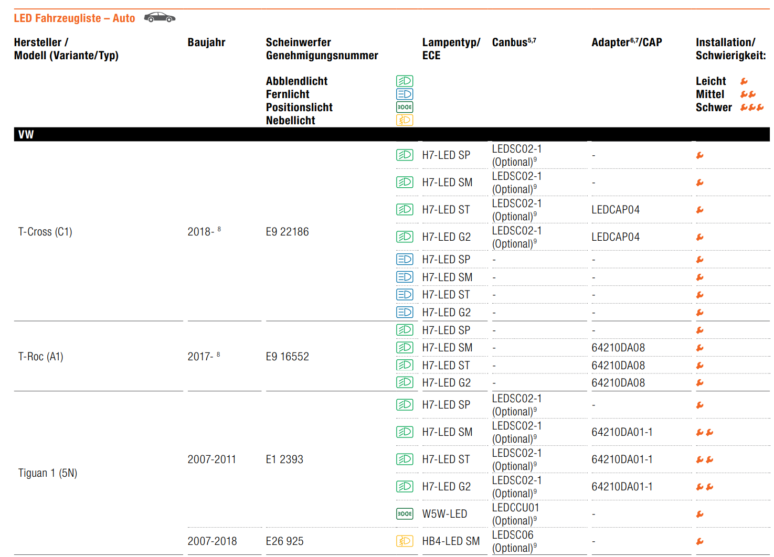Click approval number 'E9 22186'
Viewport: 774px width, 557px height.
[287, 232]
